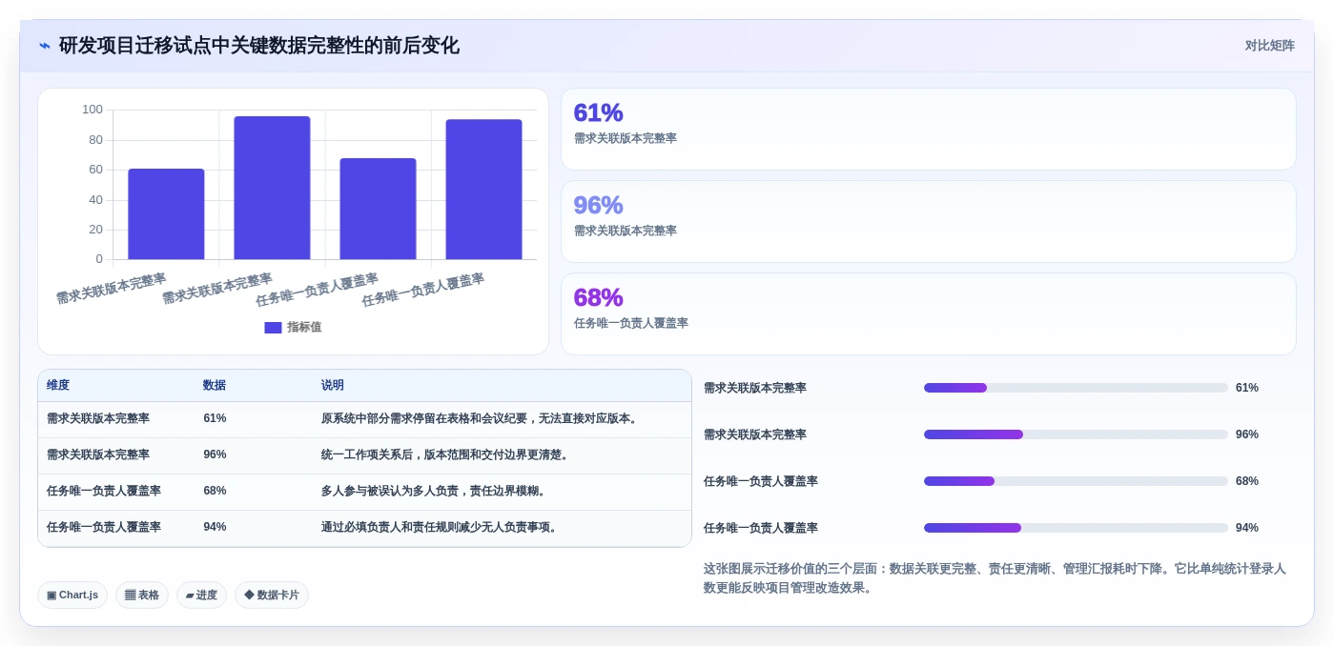1334x646 pixels.
Task: Click the 数据 column header
Action: 215,385
